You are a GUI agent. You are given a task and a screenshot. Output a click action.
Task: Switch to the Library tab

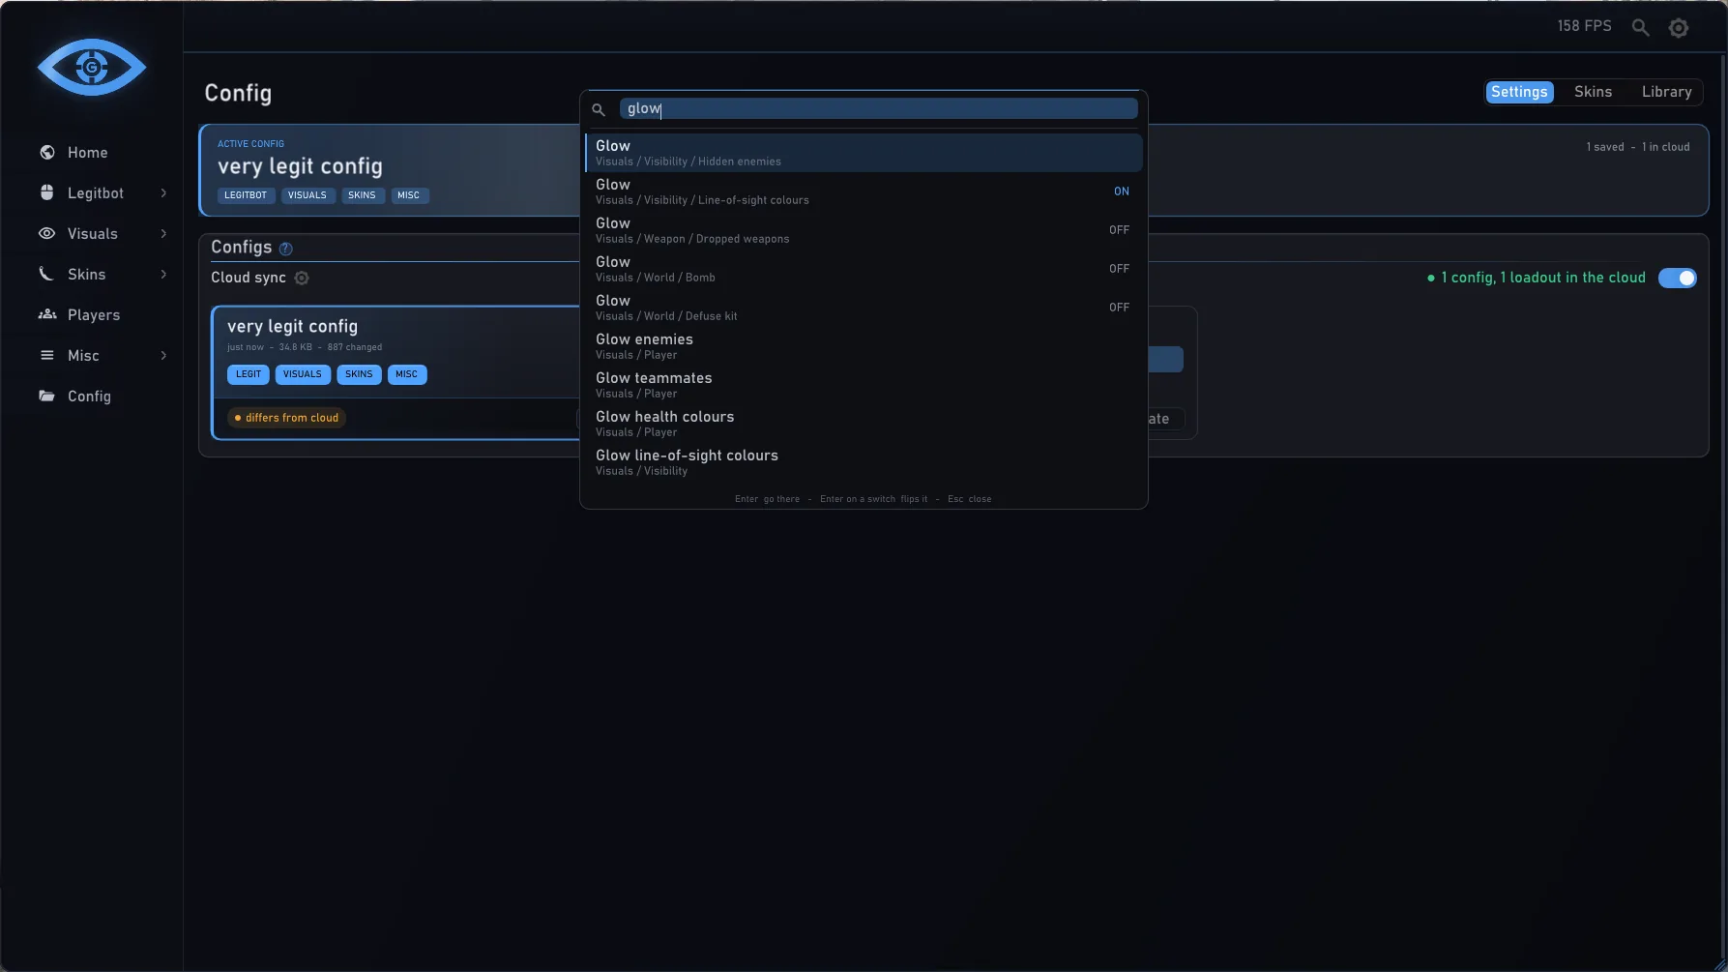(x=1666, y=92)
